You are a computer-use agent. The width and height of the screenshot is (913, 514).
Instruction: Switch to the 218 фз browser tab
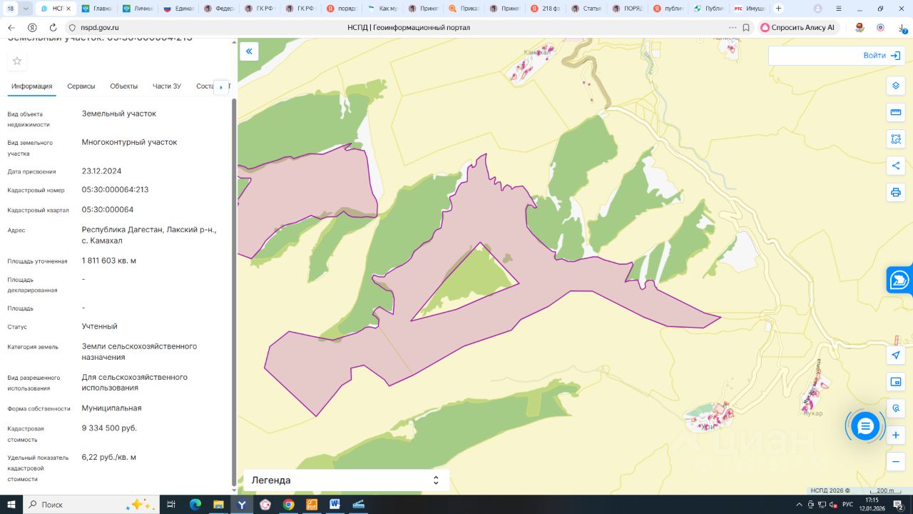pyautogui.click(x=546, y=9)
